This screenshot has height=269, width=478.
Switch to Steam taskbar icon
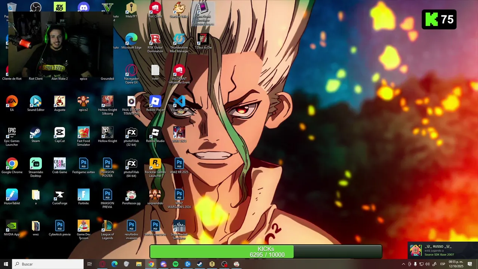tap(200, 264)
